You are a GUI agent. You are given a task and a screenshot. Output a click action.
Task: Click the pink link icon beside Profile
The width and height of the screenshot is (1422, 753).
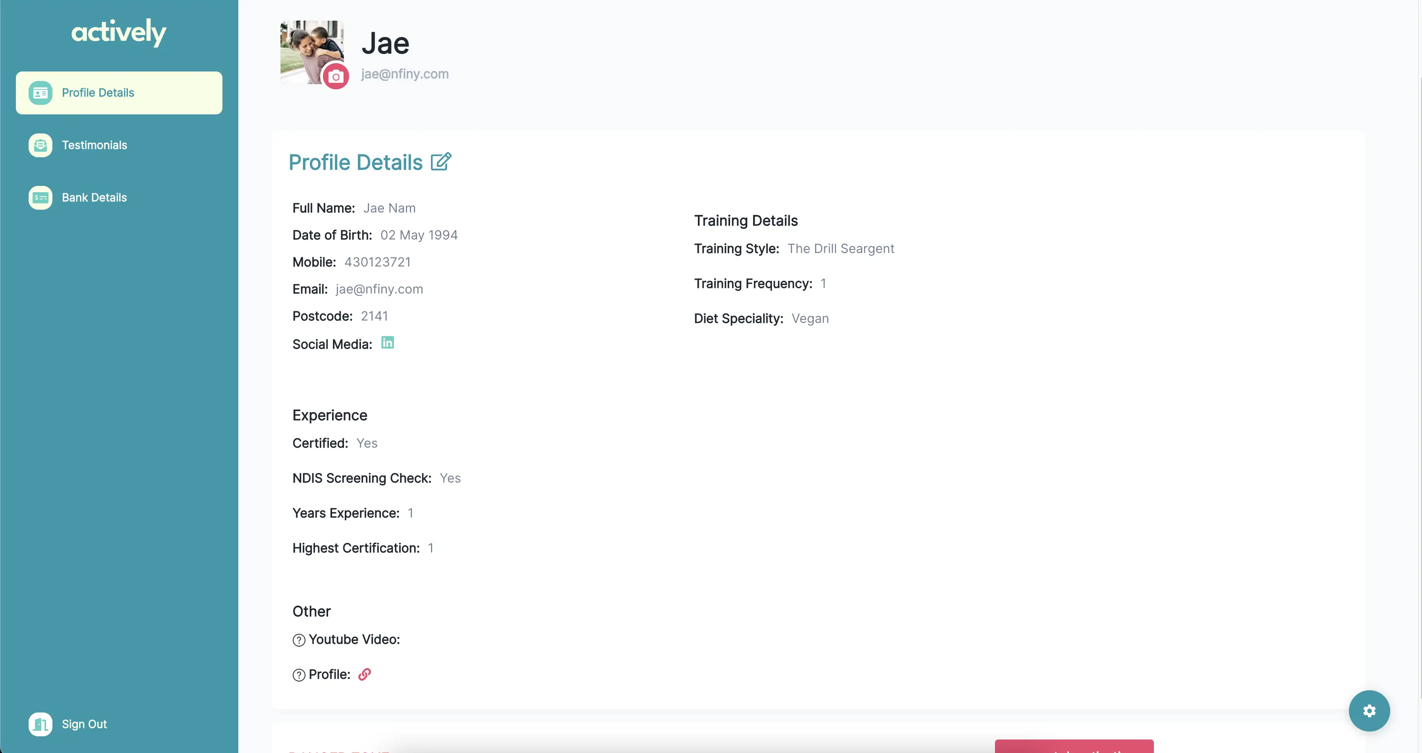pos(364,675)
